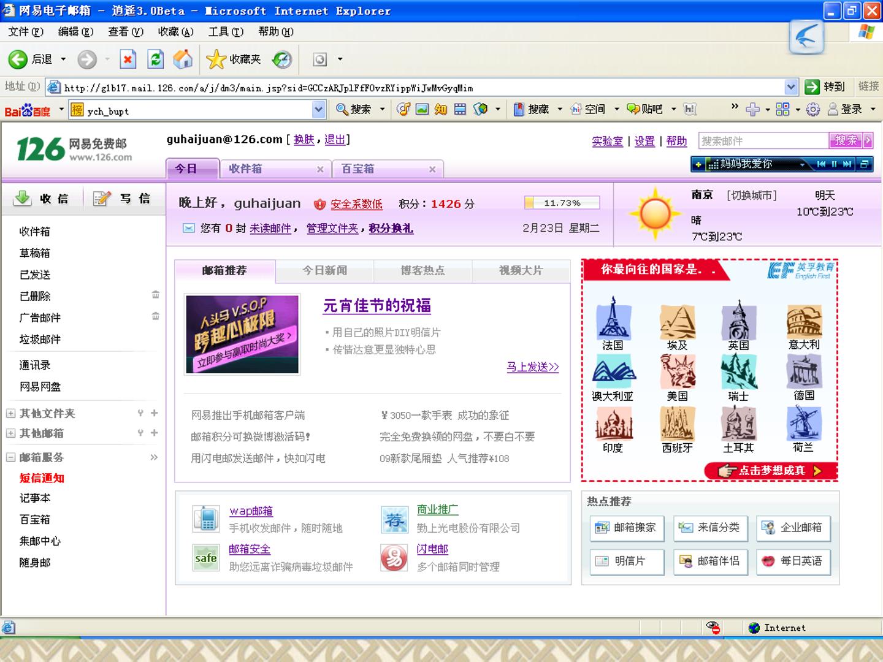Switch to the 今日新闻 tab
The height and width of the screenshot is (662, 883).
(324, 270)
